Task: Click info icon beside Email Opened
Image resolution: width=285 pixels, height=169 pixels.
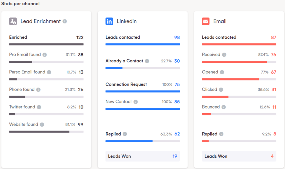Action: coord(222,72)
